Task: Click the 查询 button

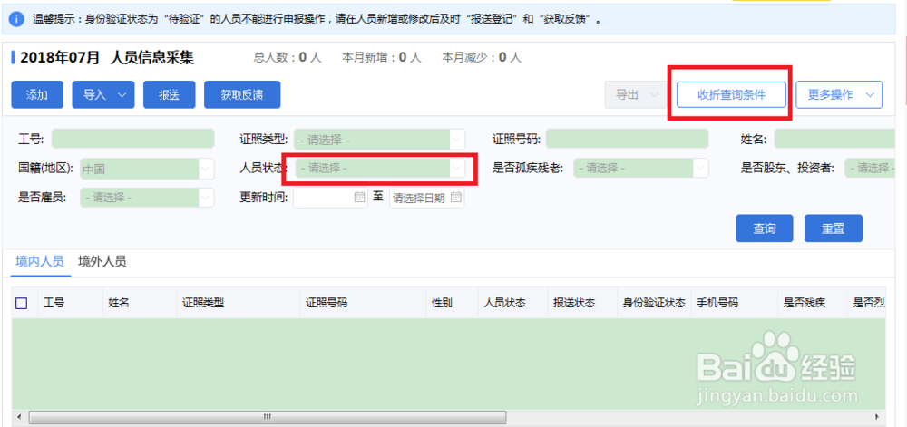Action: (764, 228)
